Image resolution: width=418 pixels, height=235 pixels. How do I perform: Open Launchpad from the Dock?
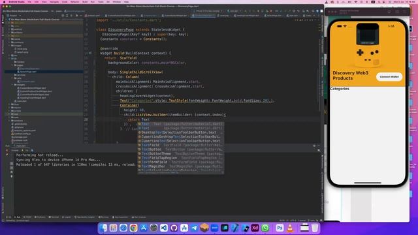(x=113, y=228)
